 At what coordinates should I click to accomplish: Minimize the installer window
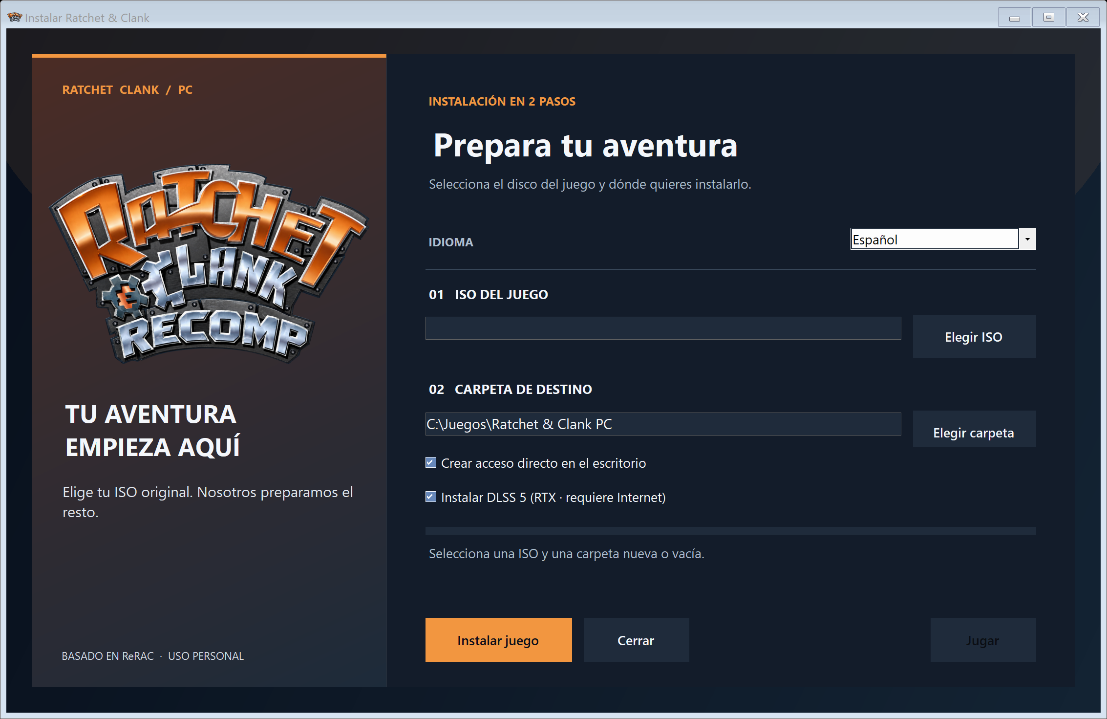coord(1015,18)
